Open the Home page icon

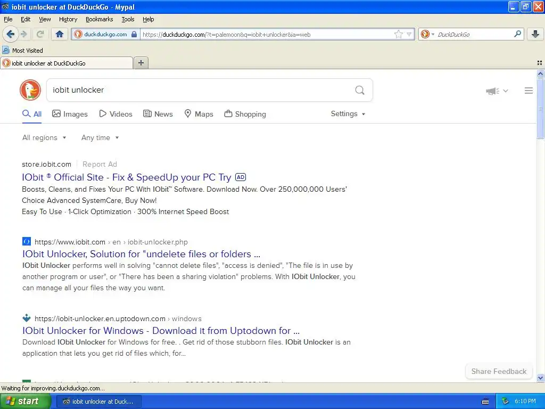pos(60,34)
